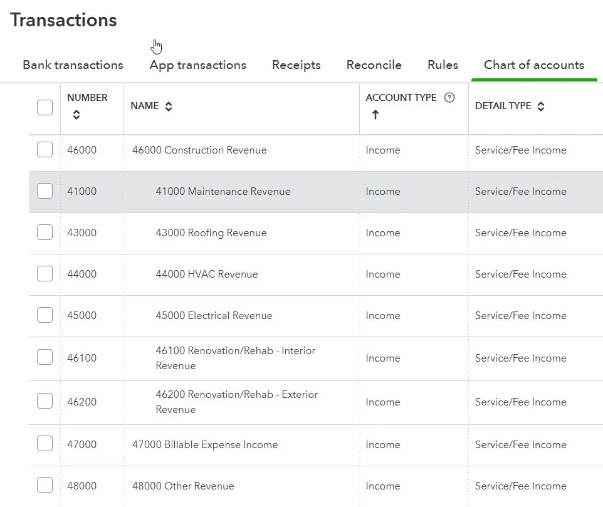Click 46200 Renovation/Rehab - Exterior Revenue name
This screenshot has width=603, height=507.
[x=236, y=402]
